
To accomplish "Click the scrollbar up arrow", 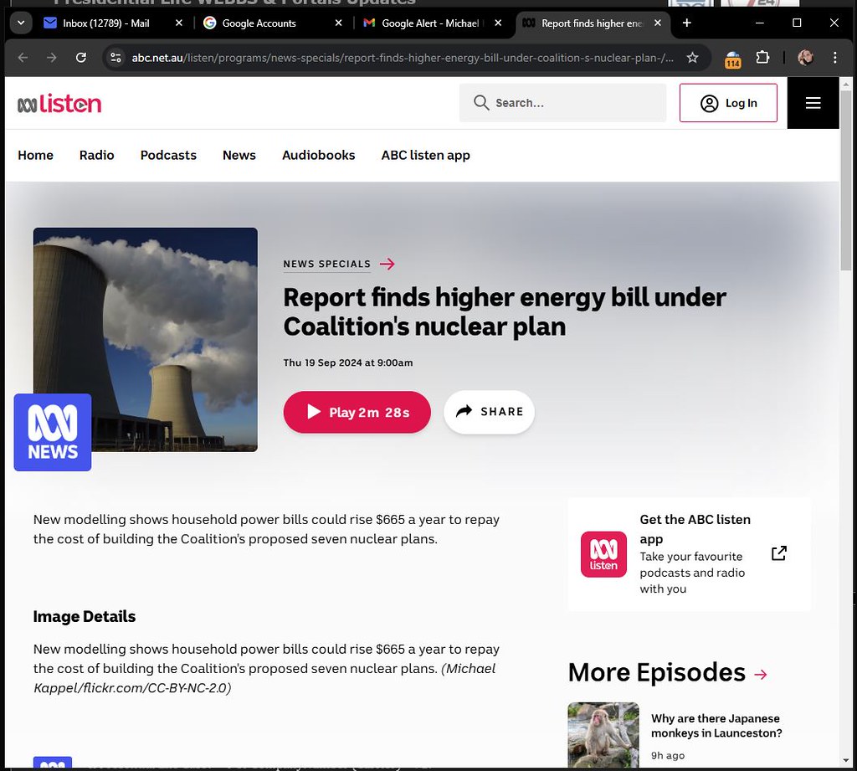I will (846, 85).
